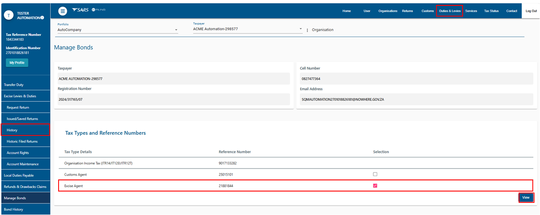Uncheck the Excise Agent checkbox
The height and width of the screenshot is (215, 540).
tap(375, 185)
